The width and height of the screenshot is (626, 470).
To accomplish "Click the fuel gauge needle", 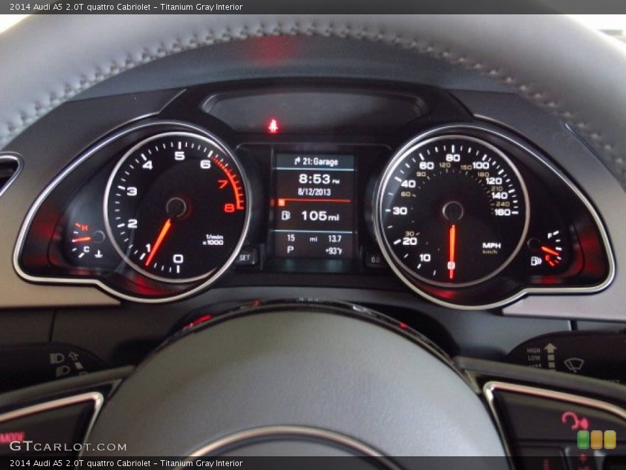I will [550, 251].
